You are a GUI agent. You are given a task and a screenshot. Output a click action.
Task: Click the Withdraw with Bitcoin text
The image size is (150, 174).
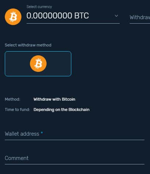[54, 99]
